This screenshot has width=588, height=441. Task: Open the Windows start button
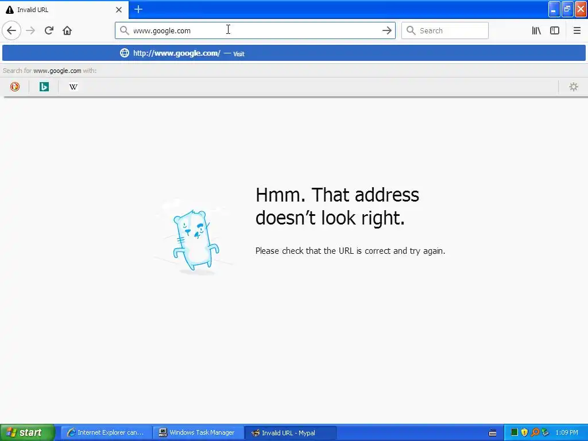coord(28,432)
